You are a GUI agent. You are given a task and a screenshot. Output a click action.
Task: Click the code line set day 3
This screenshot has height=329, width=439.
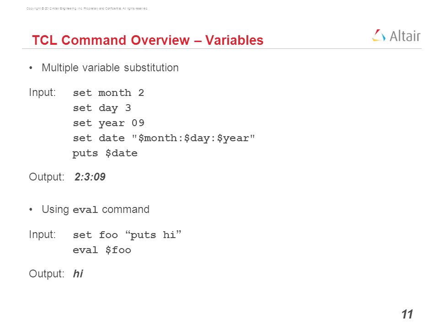click(x=102, y=108)
